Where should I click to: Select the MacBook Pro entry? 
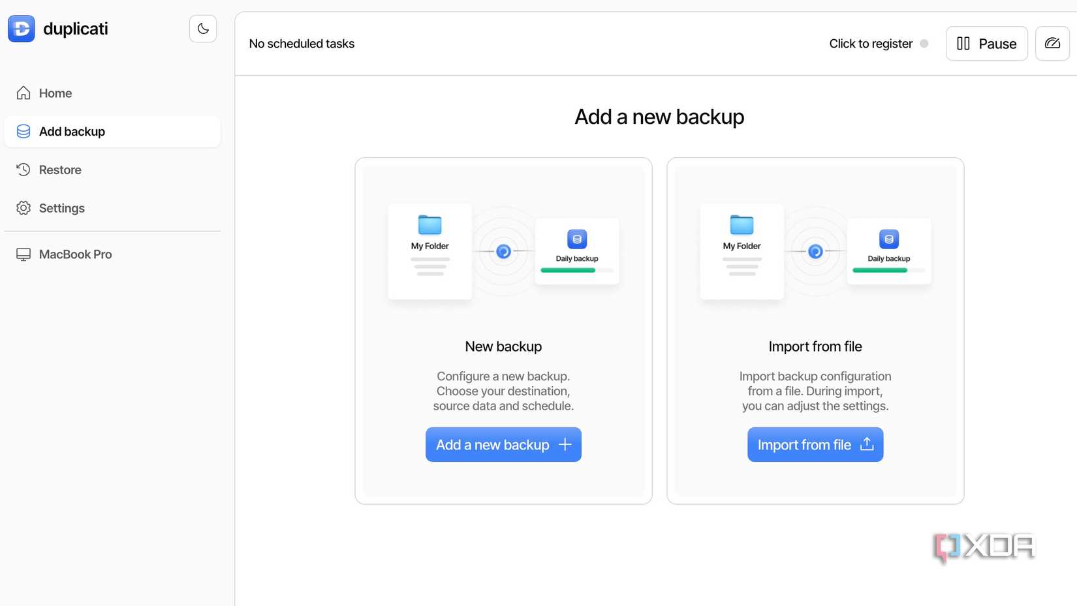112,254
